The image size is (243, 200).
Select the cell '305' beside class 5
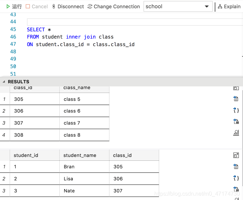35,99
